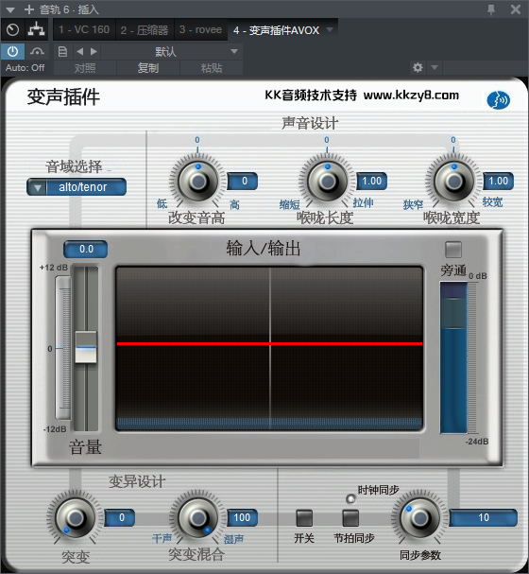The image size is (529, 574).
Task: Switch to the 2 - 压缩器 tab
Action: point(145,29)
